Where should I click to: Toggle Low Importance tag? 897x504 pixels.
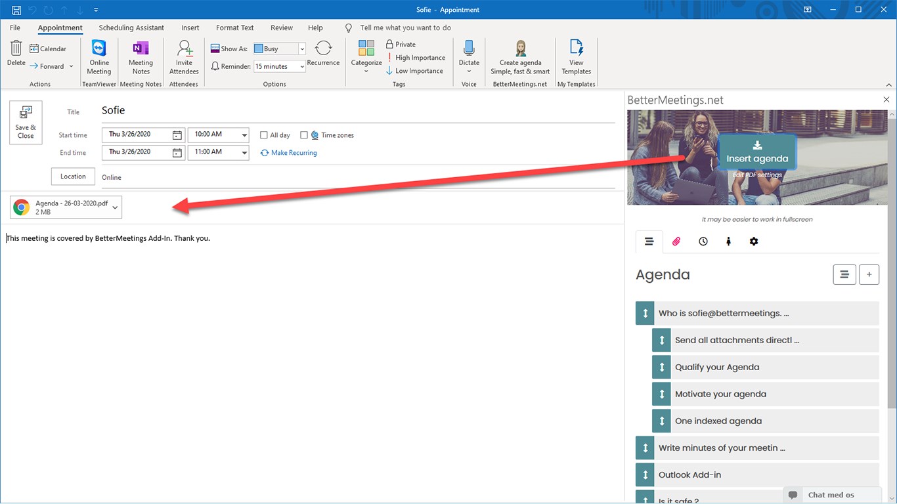tap(414, 71)
